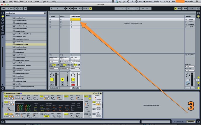The width and height of the screenshot is (201, 125).
Task: Select Bass-Middle Essex preset in browser
Action: (26, 44)
